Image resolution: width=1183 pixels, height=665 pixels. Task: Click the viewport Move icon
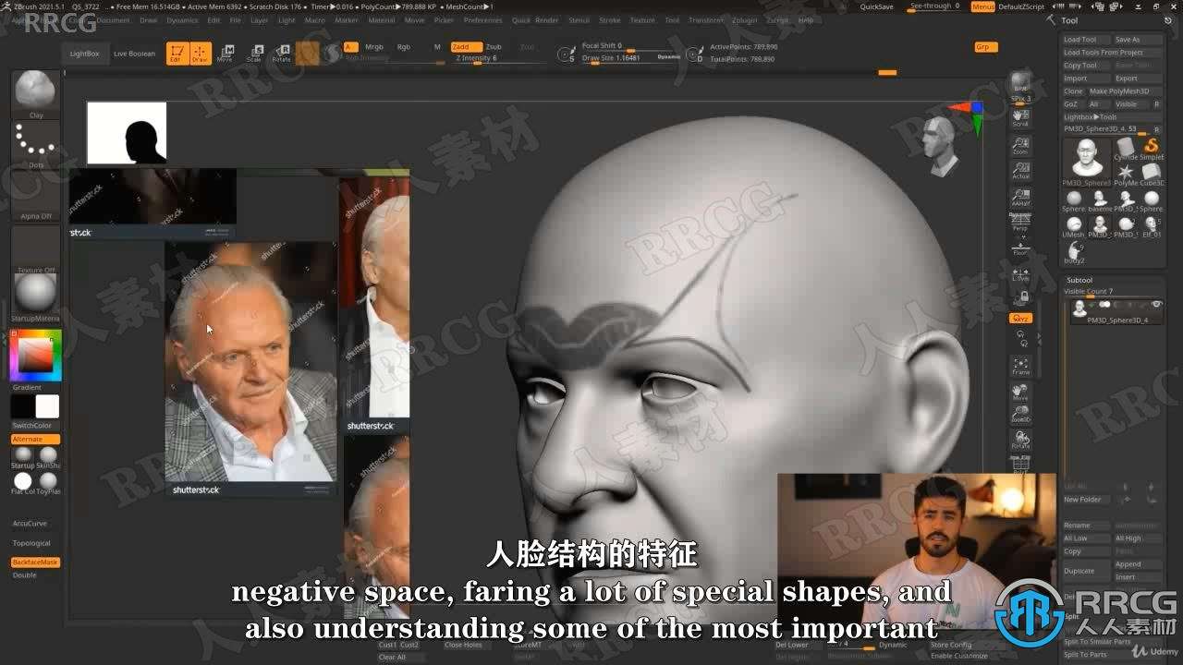[1020, 392]
